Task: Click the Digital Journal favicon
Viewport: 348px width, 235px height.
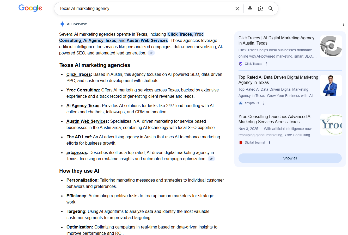Action: [x=241, y=143]
